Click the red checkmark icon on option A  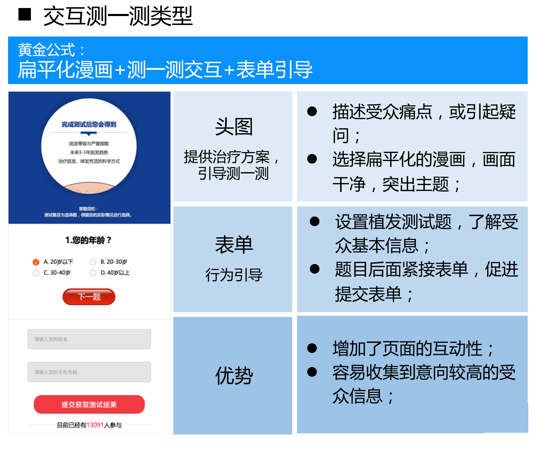[x=36, y=262]
